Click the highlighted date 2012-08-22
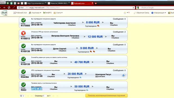174x98 pixels. point(37,89)
